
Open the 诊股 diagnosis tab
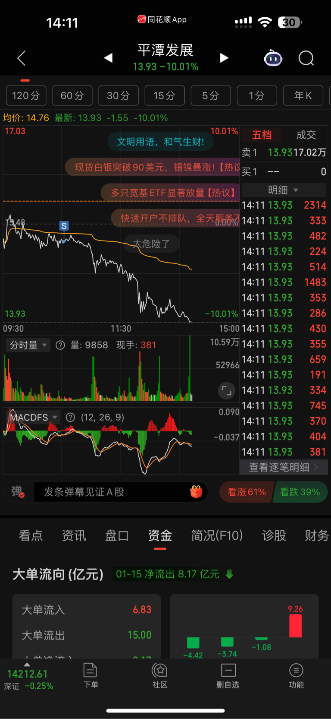click(274, 536)
